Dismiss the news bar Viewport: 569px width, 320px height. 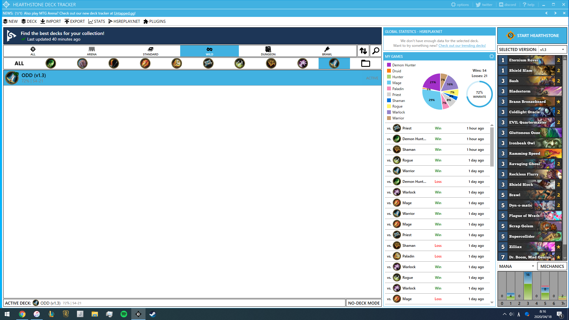coord(564,13)
